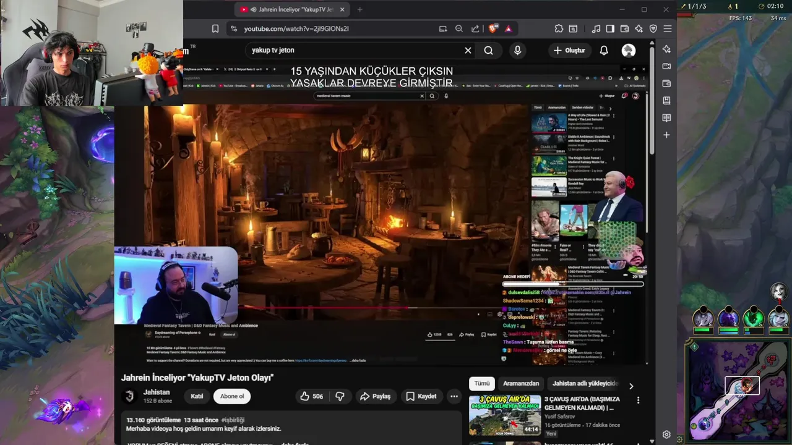The height and width of the screenshot is (445, 792).
Task: Click the tab search icon in toolbar
Action: point(574,28)
